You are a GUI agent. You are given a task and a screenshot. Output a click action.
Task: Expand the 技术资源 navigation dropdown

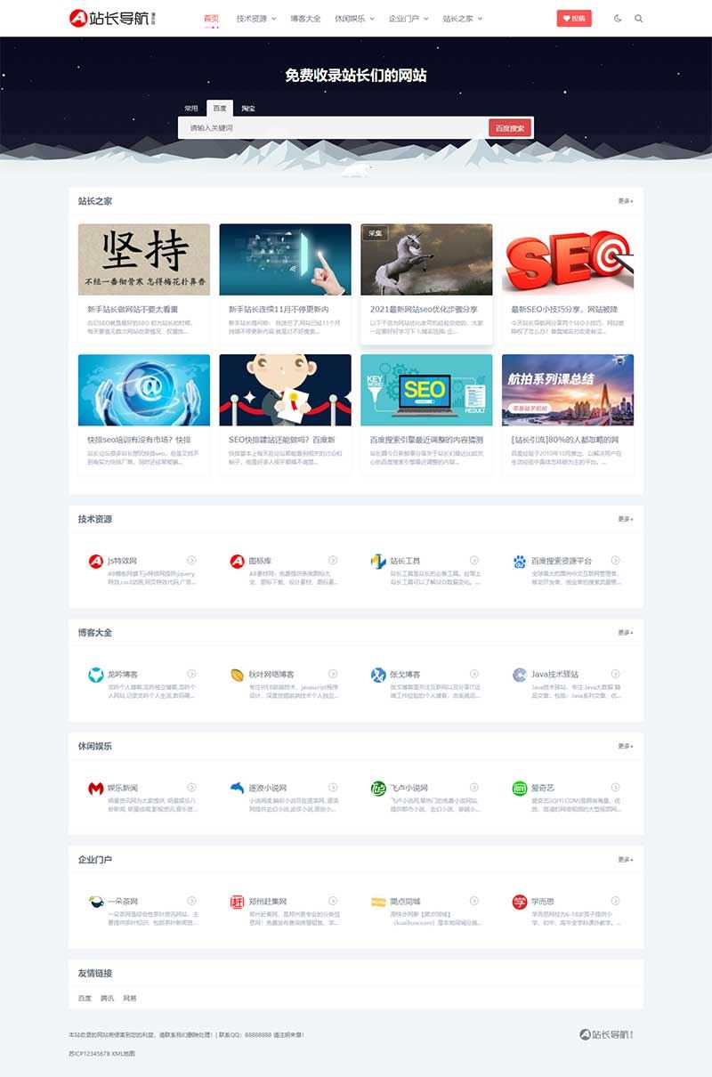coord(258,16)
